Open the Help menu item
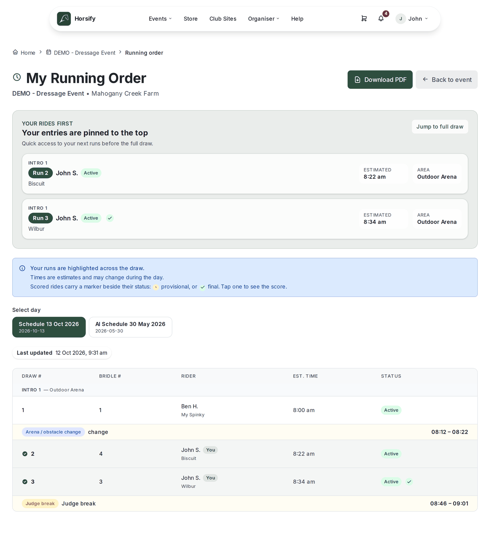490x533 pixels. pos(297,19)
